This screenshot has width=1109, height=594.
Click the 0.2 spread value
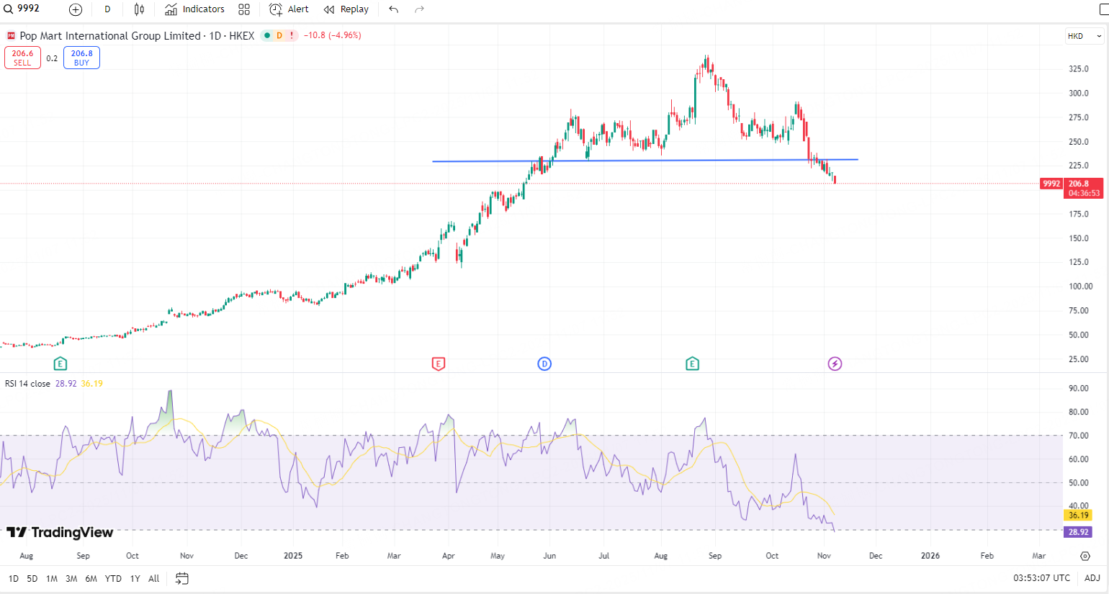coord(52,58)
